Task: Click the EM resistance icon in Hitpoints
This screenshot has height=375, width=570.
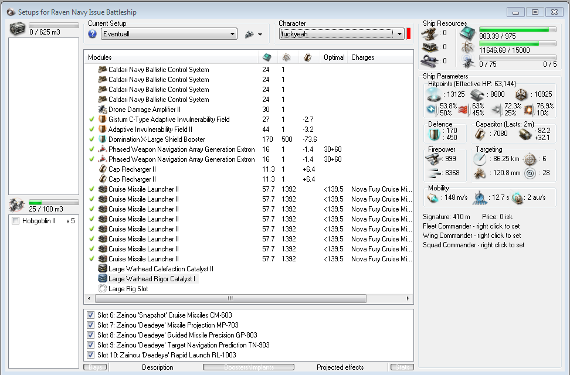Action: point(432,110)
